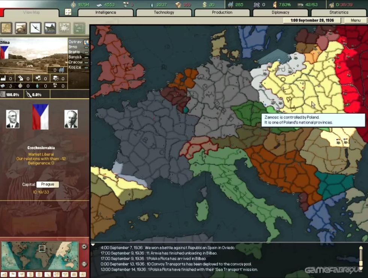
Task: Click the large Czechoslovakia flag between the portraits
Action: 41,117
